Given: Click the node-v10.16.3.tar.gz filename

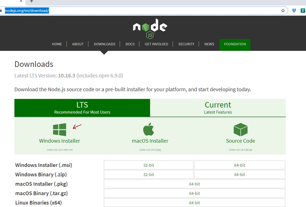Looking at the screenshot, I should [x=241, y=150].
